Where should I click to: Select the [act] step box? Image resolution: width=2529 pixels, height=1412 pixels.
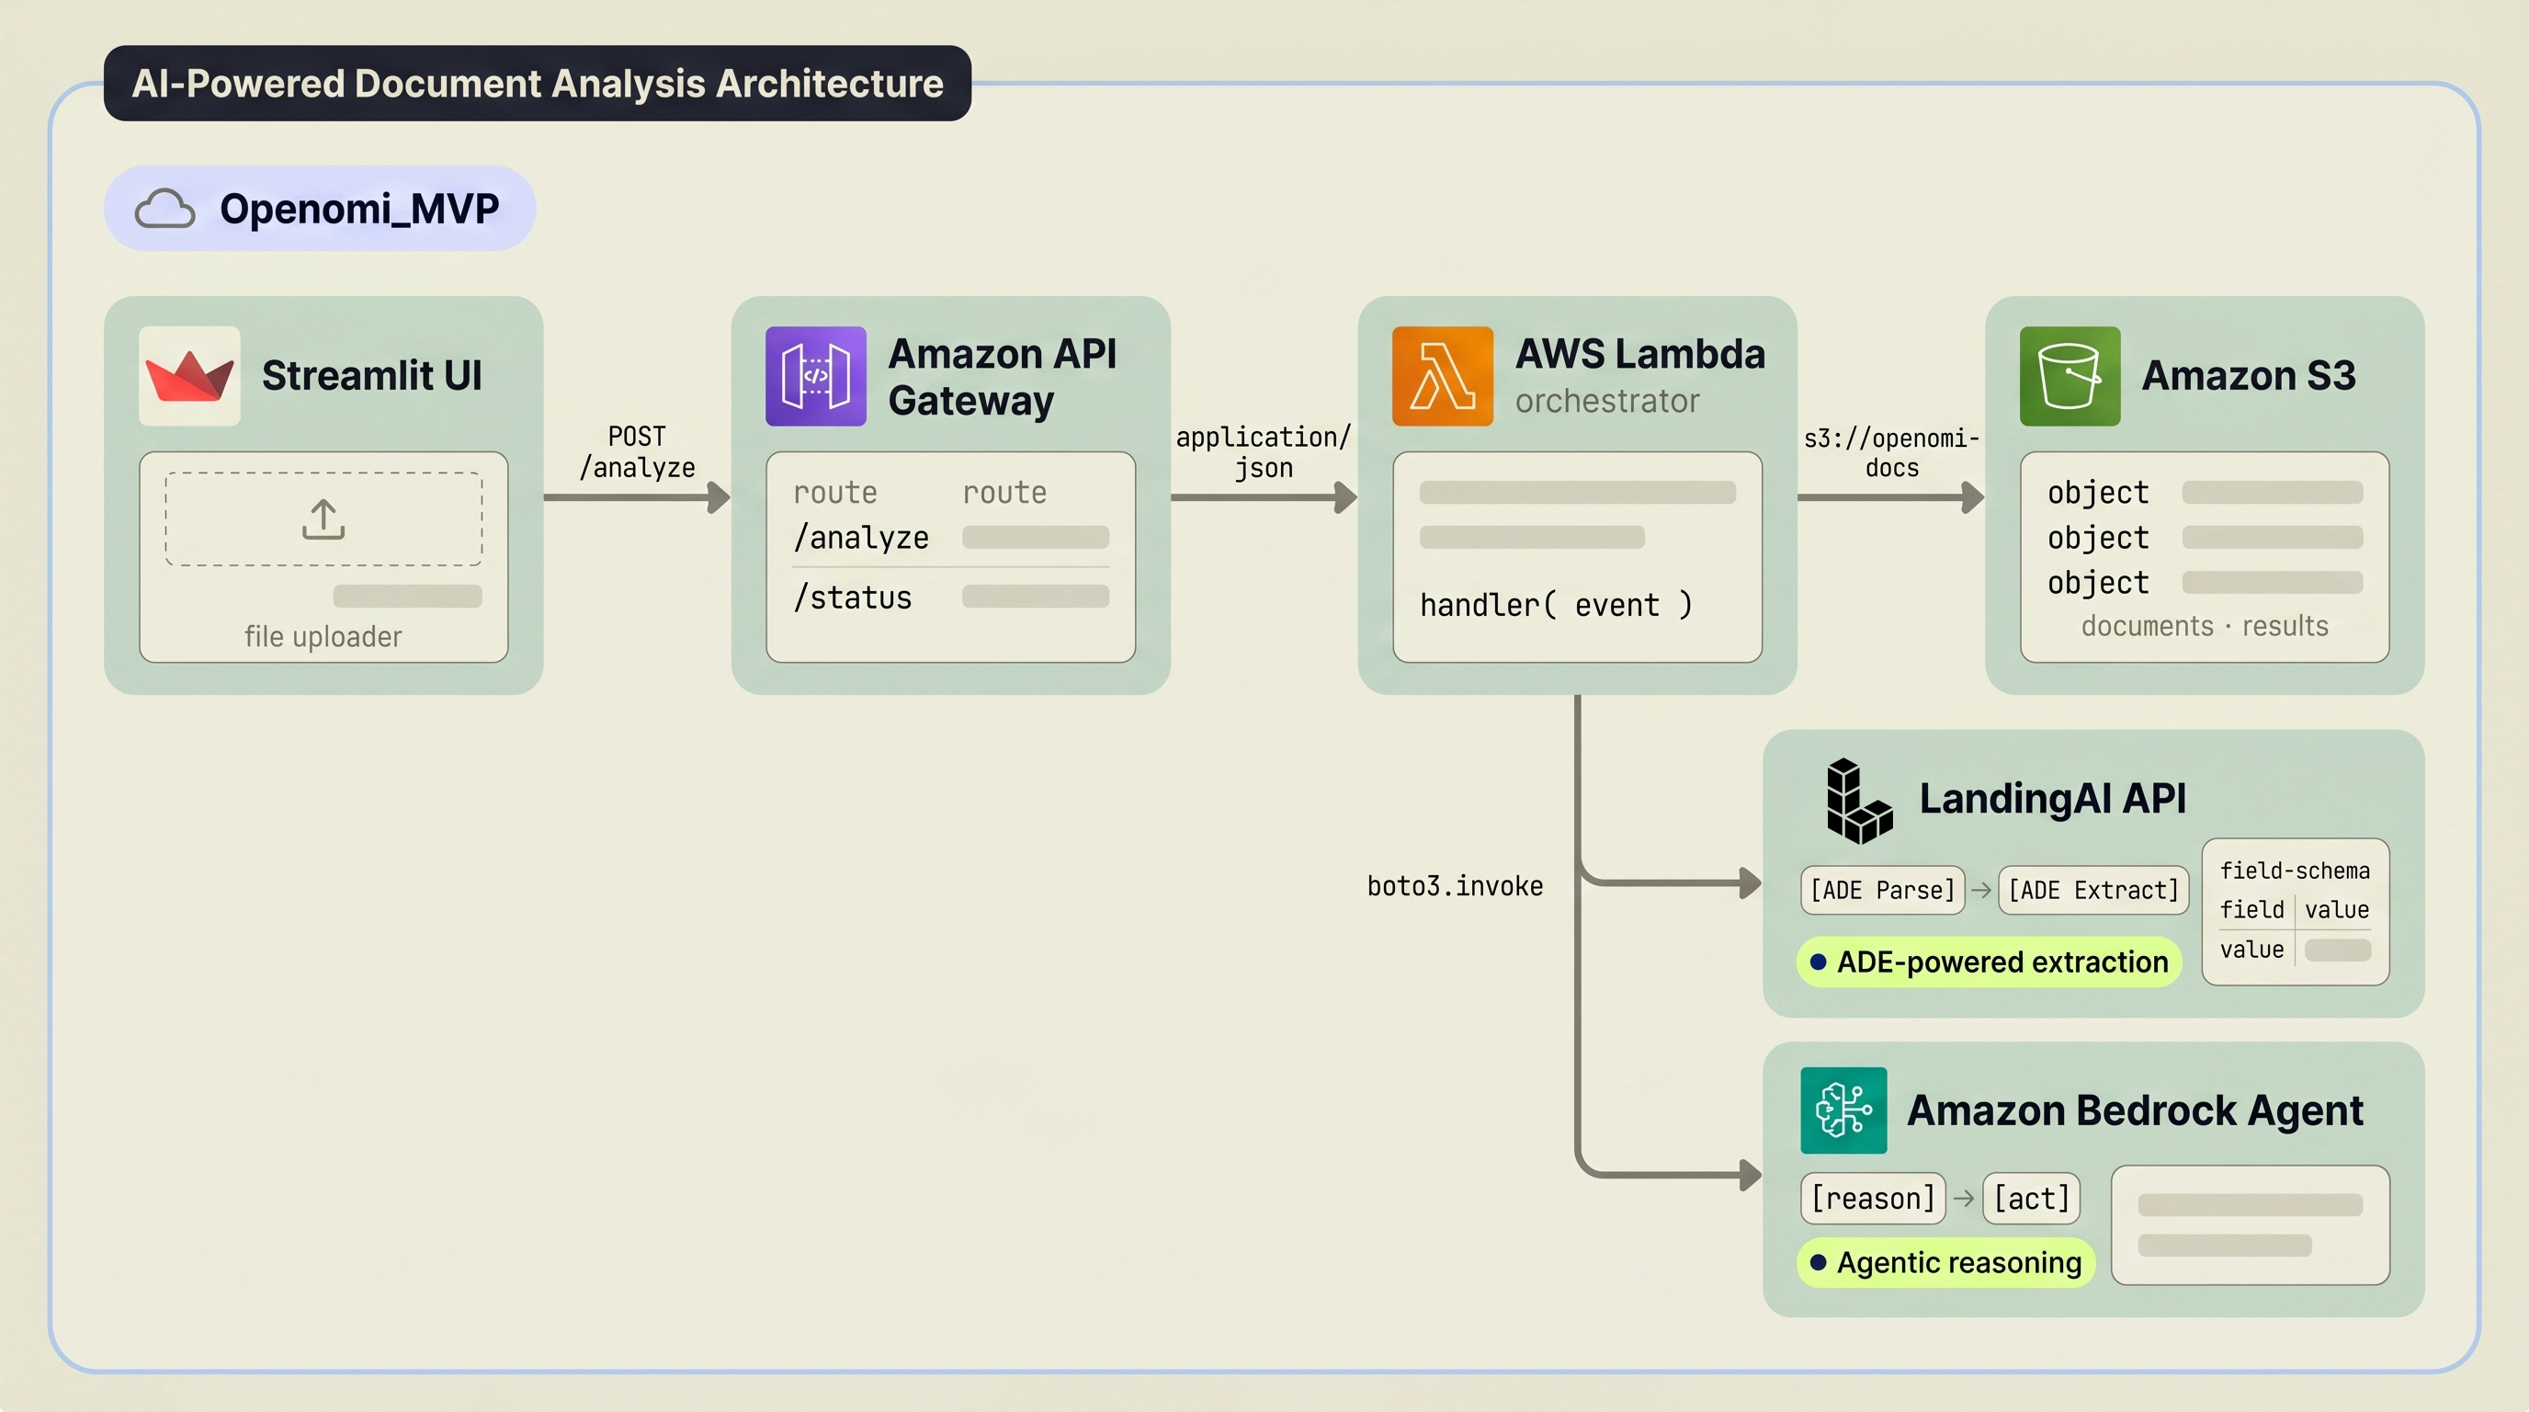click(x=2031, y=1198)
